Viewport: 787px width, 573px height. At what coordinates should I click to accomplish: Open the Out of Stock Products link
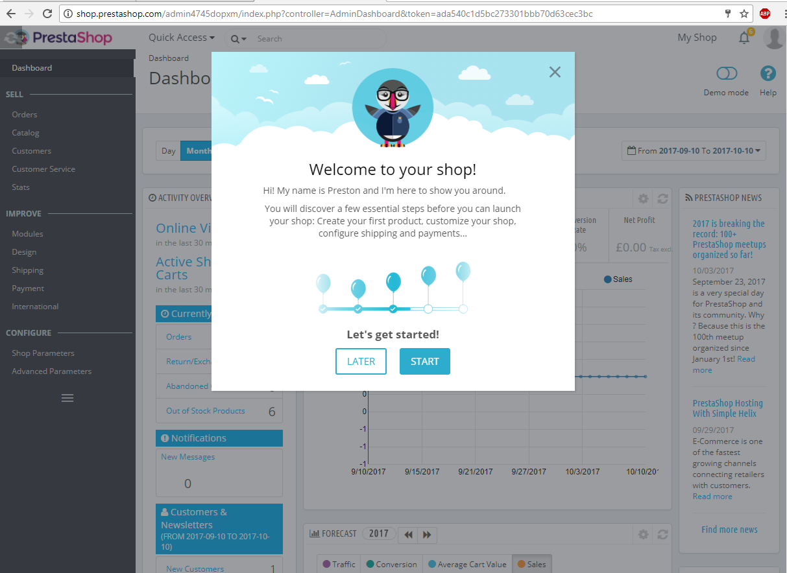coord(206,411)
